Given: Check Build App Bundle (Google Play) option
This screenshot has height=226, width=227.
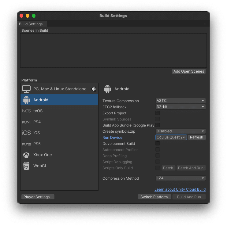Looking at the screenshot, I should [158, 125].
